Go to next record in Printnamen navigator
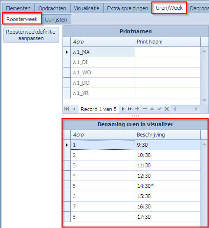 (123, 109)
